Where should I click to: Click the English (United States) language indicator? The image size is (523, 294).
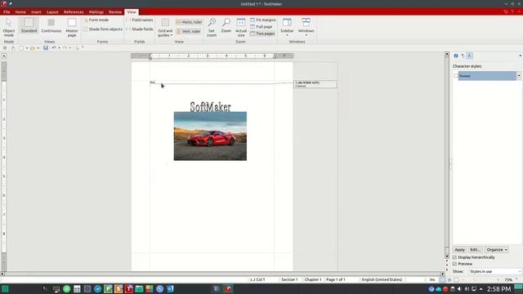[x=382, y=279]
